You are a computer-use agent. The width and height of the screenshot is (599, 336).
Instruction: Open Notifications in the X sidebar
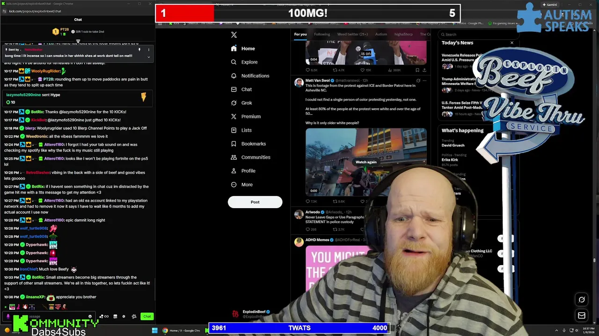coord(250,76)
